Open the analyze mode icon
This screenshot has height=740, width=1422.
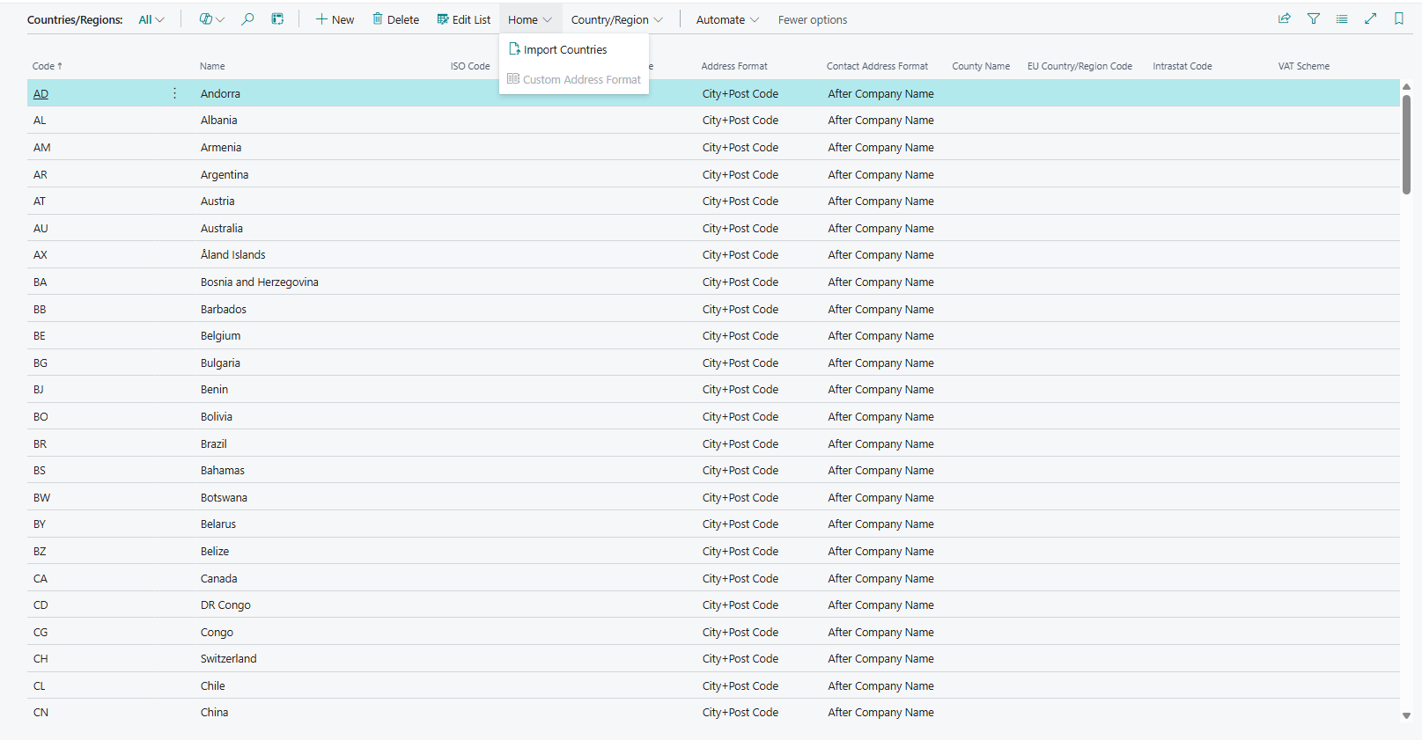(277, 19)
